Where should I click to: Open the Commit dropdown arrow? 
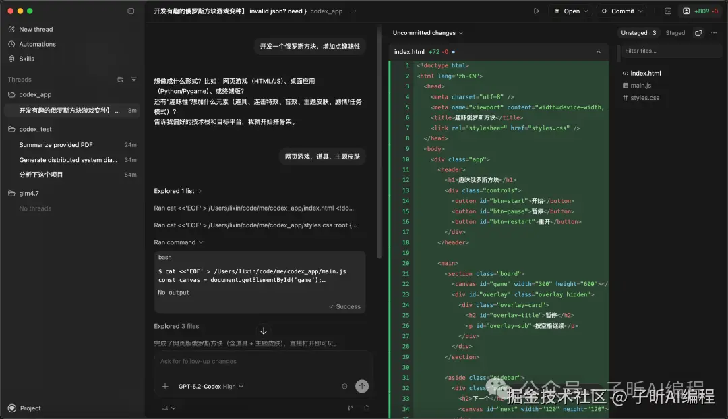[x=641, y=11]
